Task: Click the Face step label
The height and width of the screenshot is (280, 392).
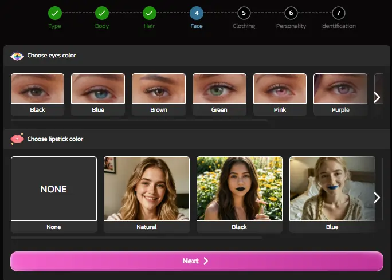Action: tap(197, 26)
